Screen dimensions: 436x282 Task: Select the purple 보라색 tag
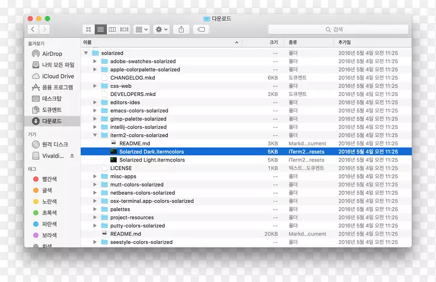click(x=45, y=235)
